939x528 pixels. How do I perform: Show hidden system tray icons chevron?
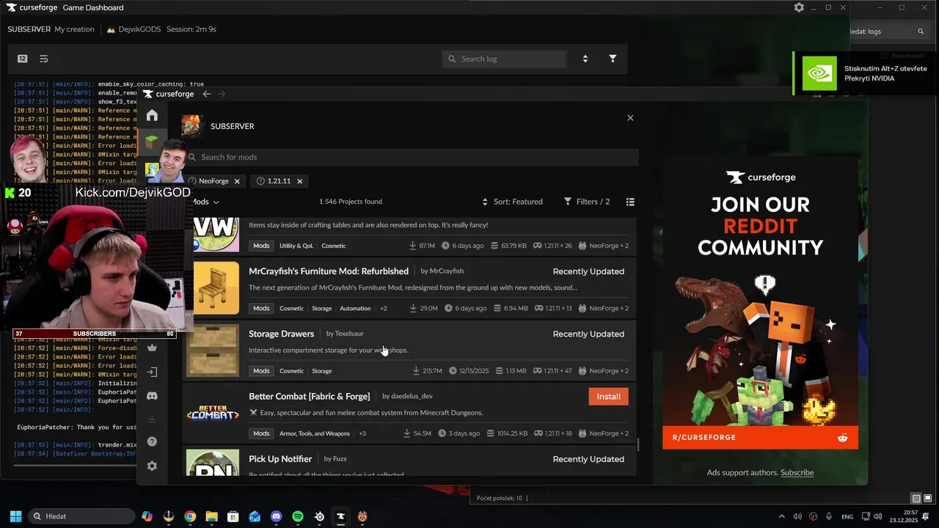pos(781,516)
